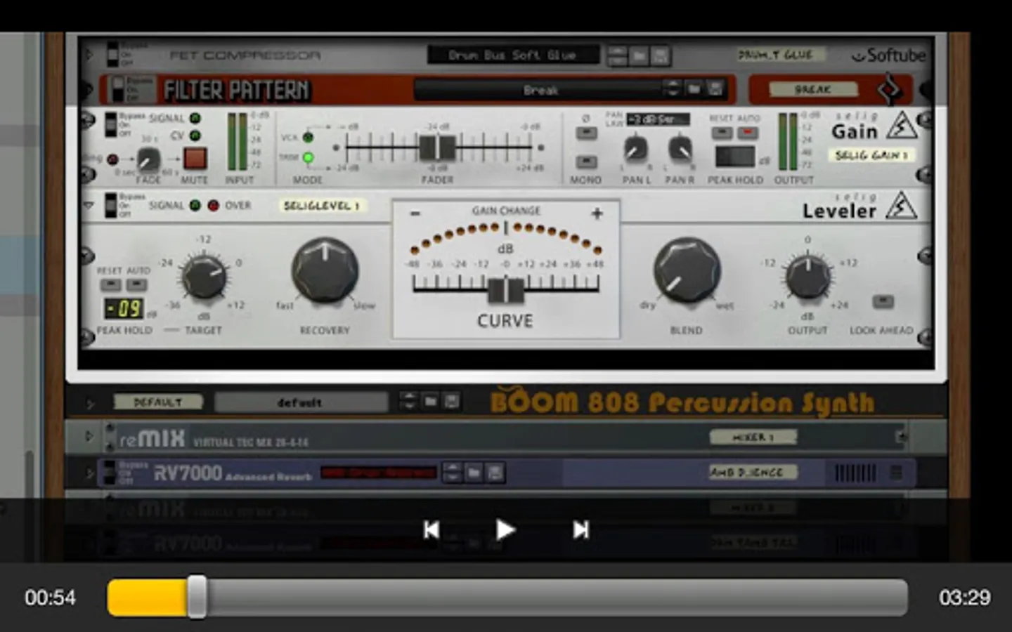This screenshot has width=1012, height=632.
Task: Open the Drum Bus Soft Glue patch list
Action: pos(513,55)
